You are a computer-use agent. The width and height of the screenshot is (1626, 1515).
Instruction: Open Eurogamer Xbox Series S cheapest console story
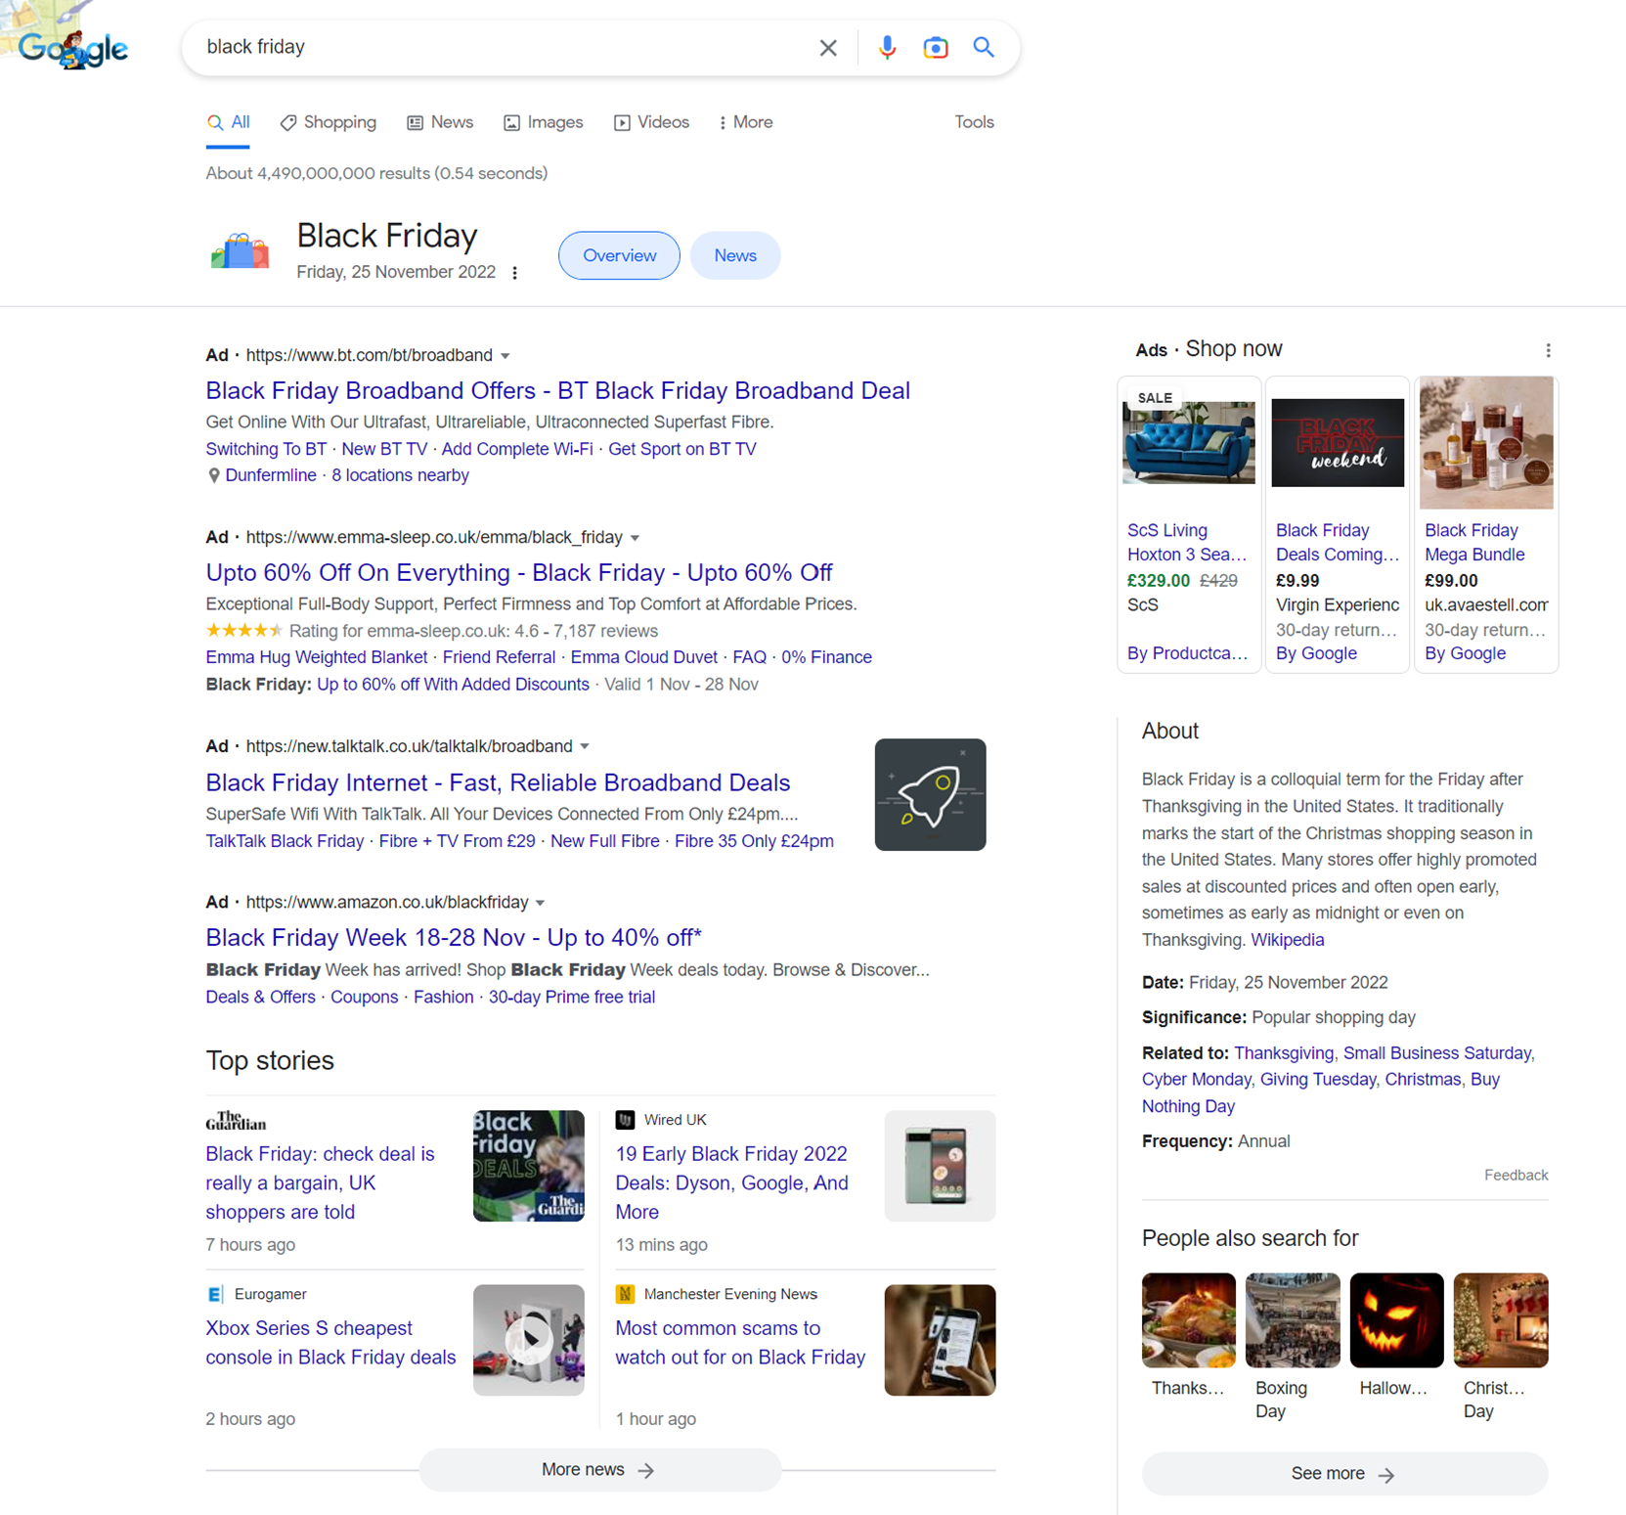tap(330, 1343)
